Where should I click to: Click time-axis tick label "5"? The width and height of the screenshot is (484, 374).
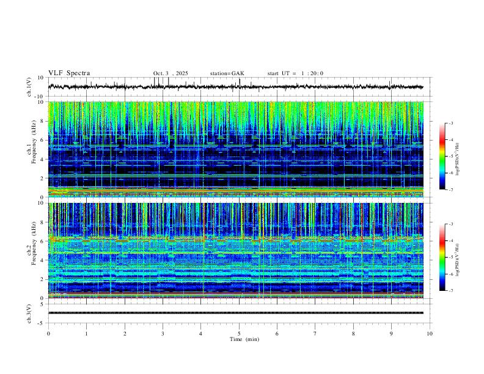point(239,334)
